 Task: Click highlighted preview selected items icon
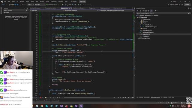(151, 11)
